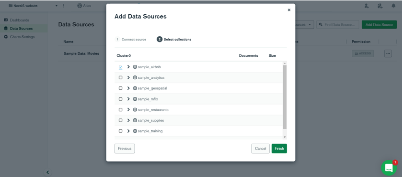
Task: Click the ACCESS permission button
Action: click(363, 53)
